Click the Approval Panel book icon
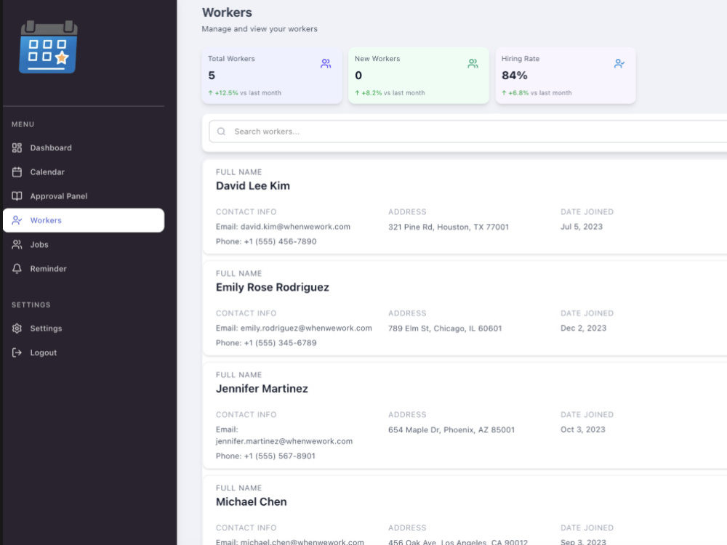 point(17,196)
